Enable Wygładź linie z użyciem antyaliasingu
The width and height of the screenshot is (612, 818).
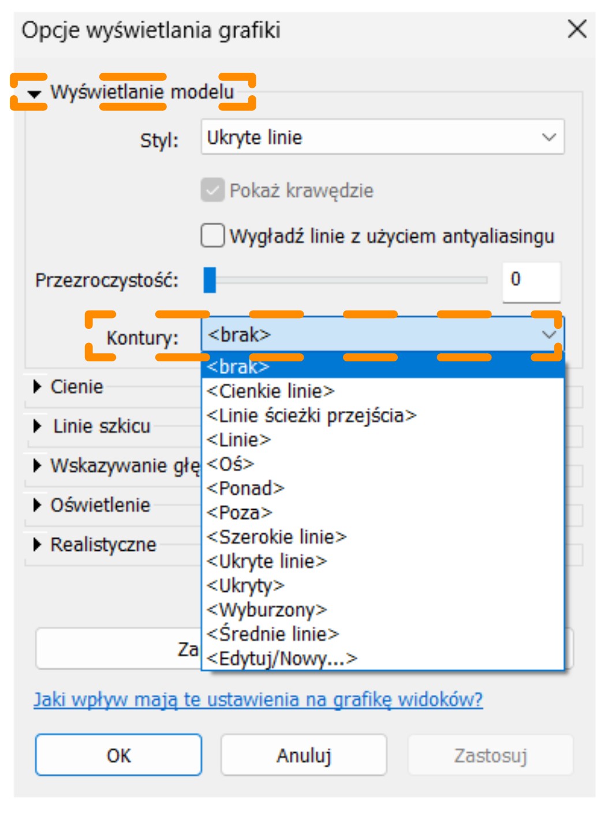(x=213, y=236)
